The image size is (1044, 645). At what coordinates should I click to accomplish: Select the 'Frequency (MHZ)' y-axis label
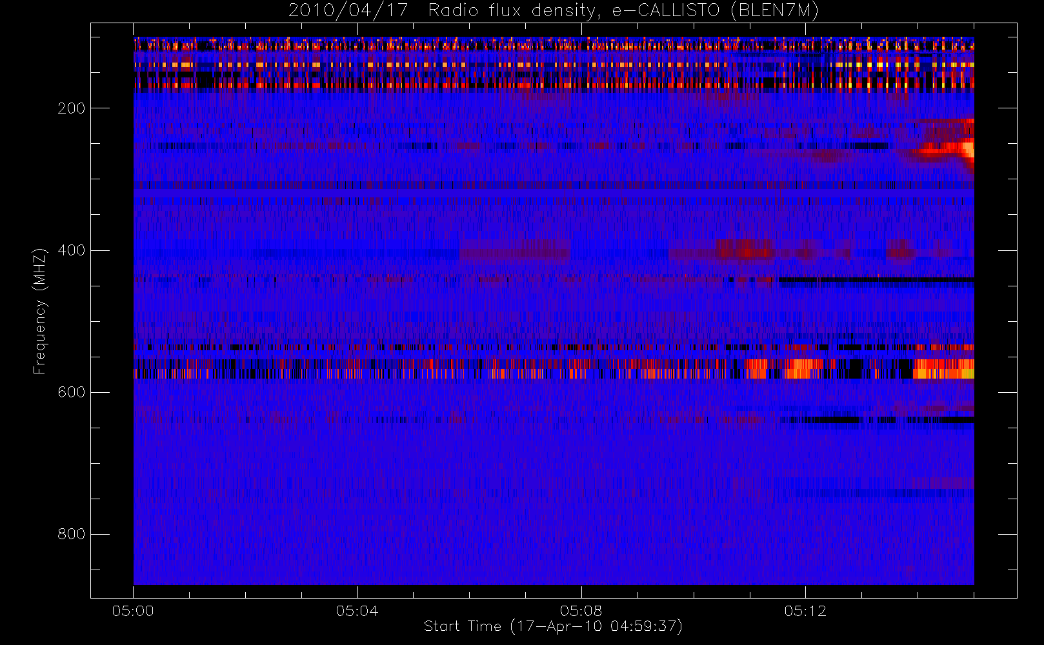coord(40,311)
